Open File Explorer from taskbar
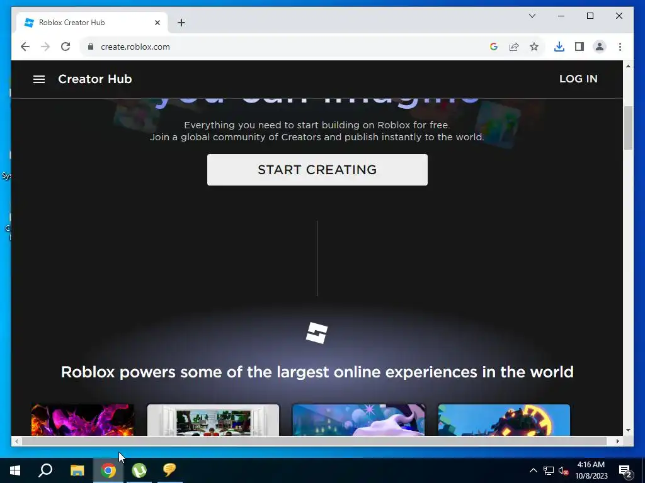The width and height of the screenshot is (645, 483). point(77,470)
